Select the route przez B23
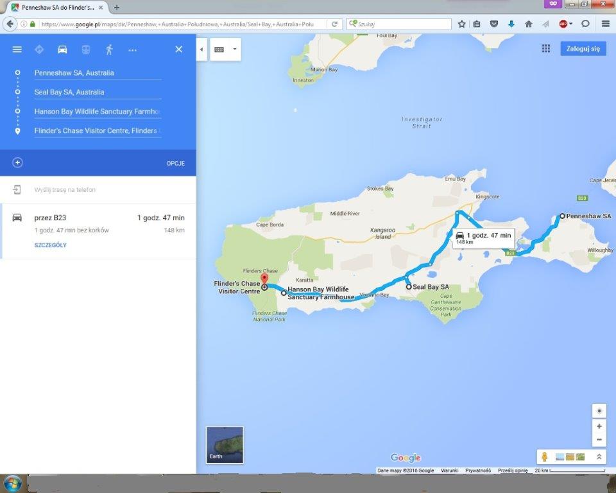616x493 pixels. pos(98,231)
